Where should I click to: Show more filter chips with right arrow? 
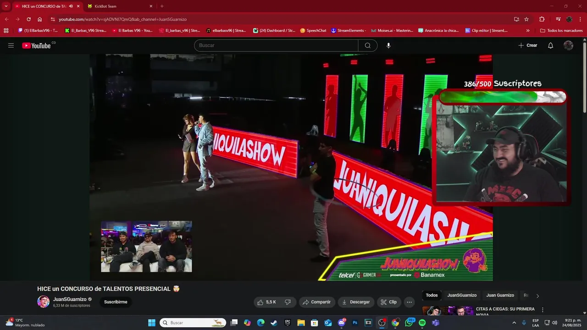click(x=537, y=296)
